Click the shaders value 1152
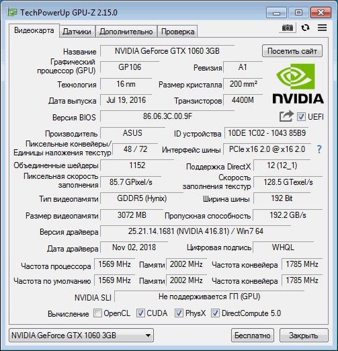 (137, 165)
